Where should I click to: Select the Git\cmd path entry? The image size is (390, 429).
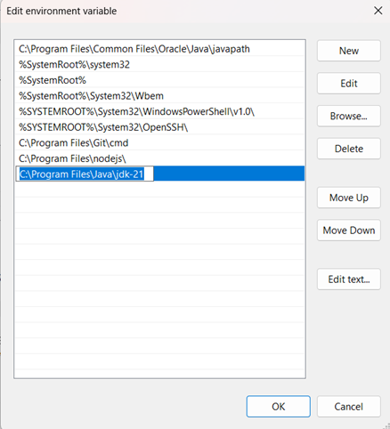click(x=160, y=143)
